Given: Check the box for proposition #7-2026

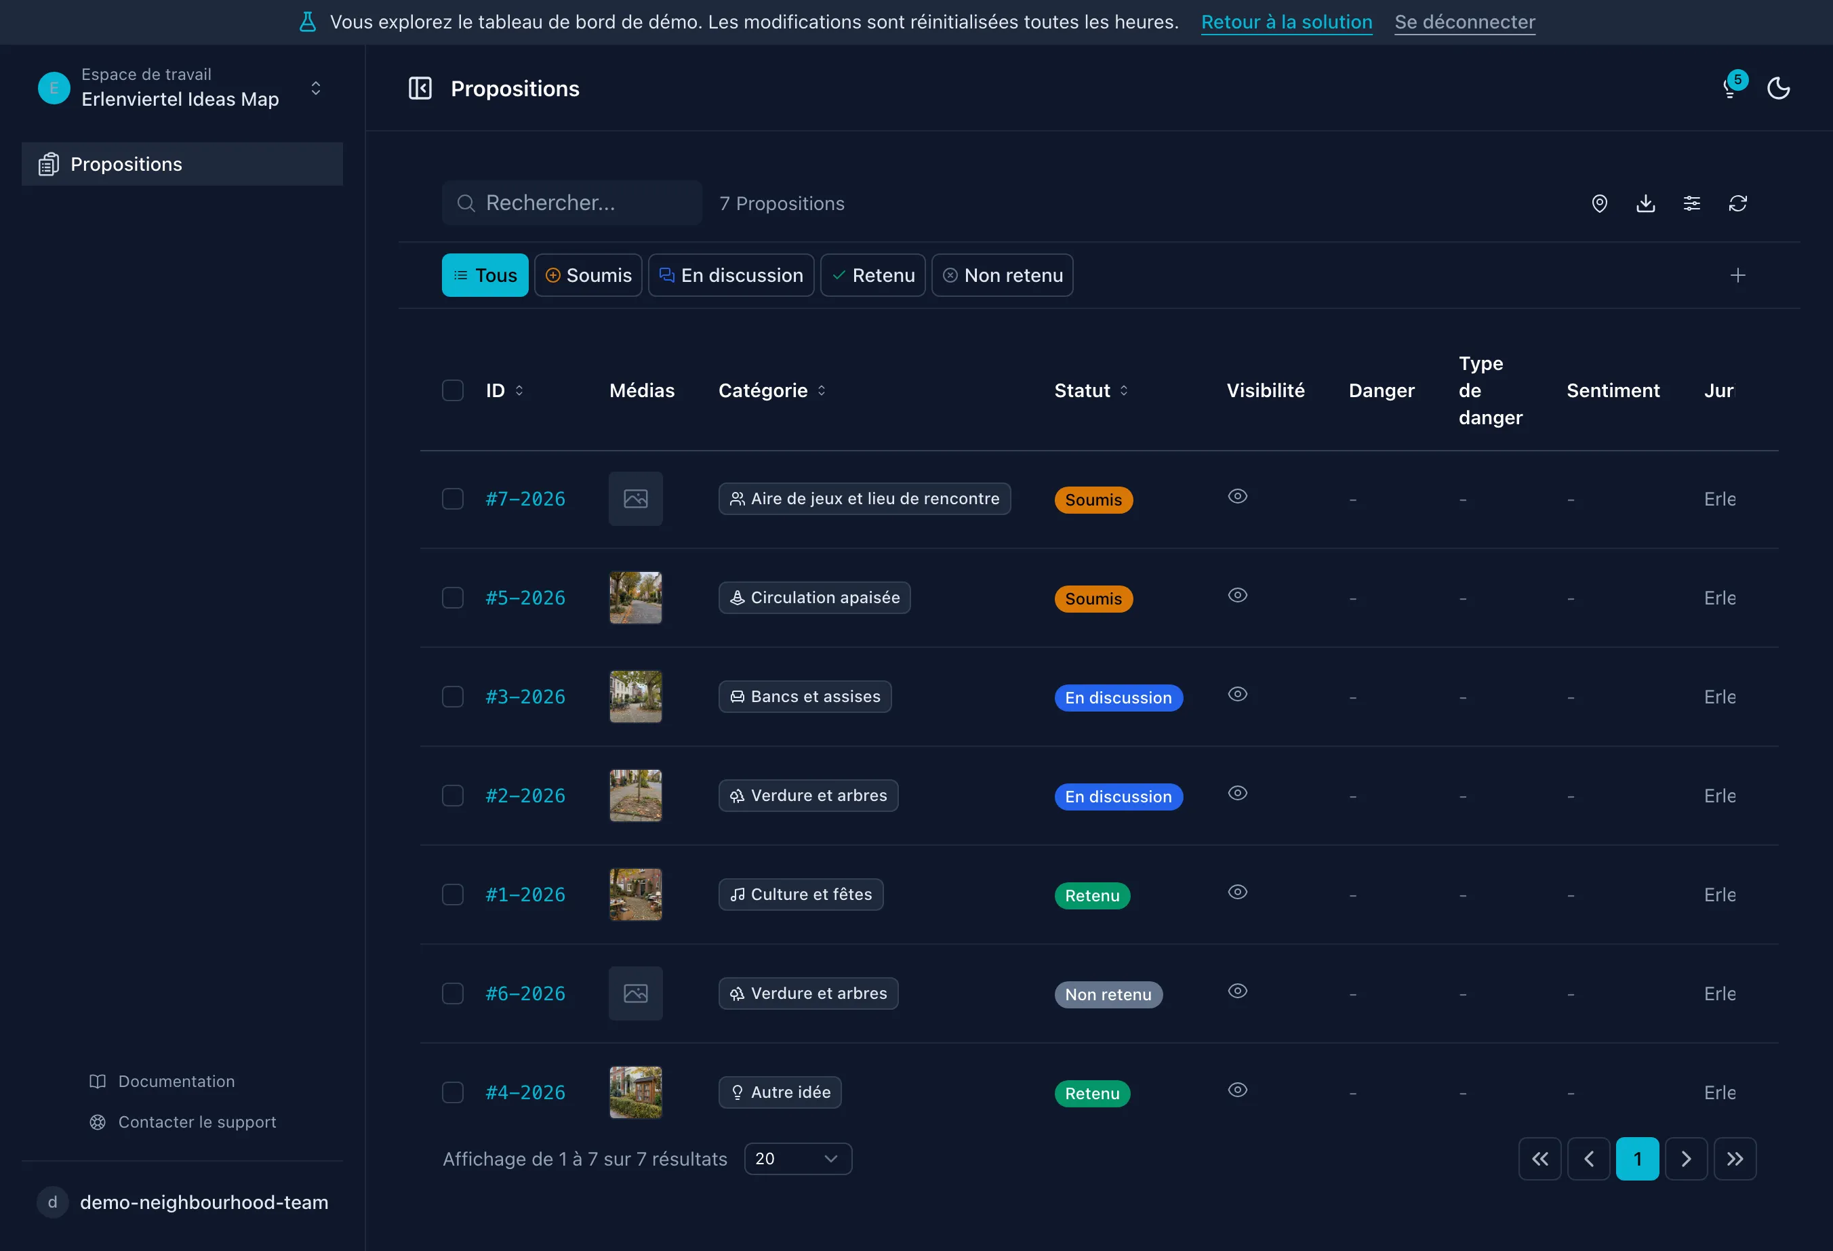Looking at the screenshot, I should tap(453, 499).
